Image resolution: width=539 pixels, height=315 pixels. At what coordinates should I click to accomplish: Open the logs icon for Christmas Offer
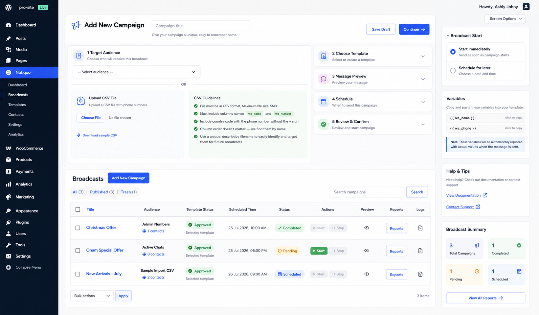[x=420, y=228]
